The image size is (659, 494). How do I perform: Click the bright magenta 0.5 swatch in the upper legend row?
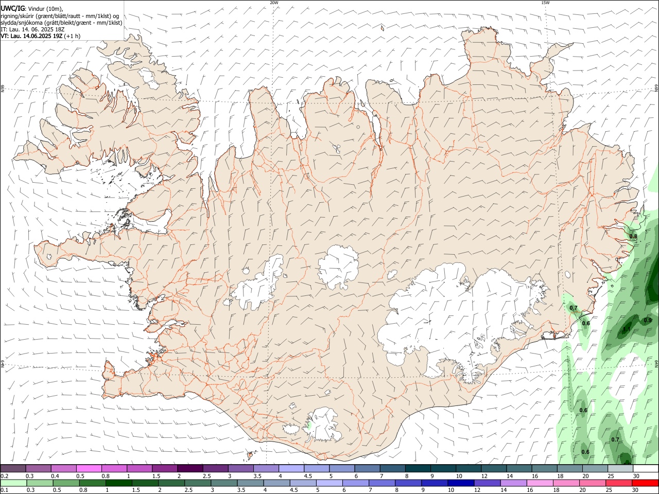[89, 468]
